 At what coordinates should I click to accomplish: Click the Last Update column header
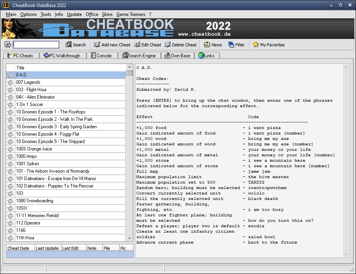(48, 248)
